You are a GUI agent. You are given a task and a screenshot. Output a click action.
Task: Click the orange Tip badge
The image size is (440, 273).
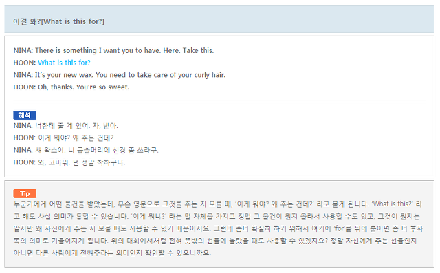pyautogui.click(x=25, y=194)
